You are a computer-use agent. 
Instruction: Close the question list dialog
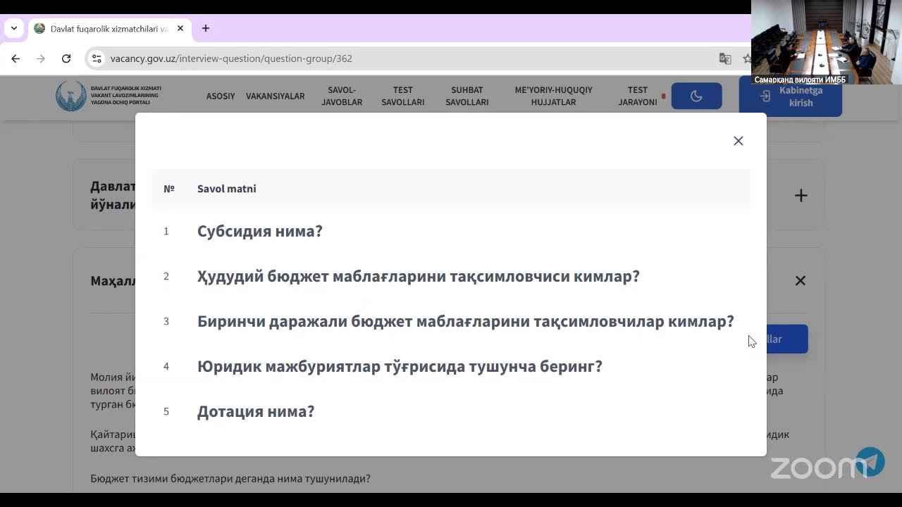tap(738, 141)
